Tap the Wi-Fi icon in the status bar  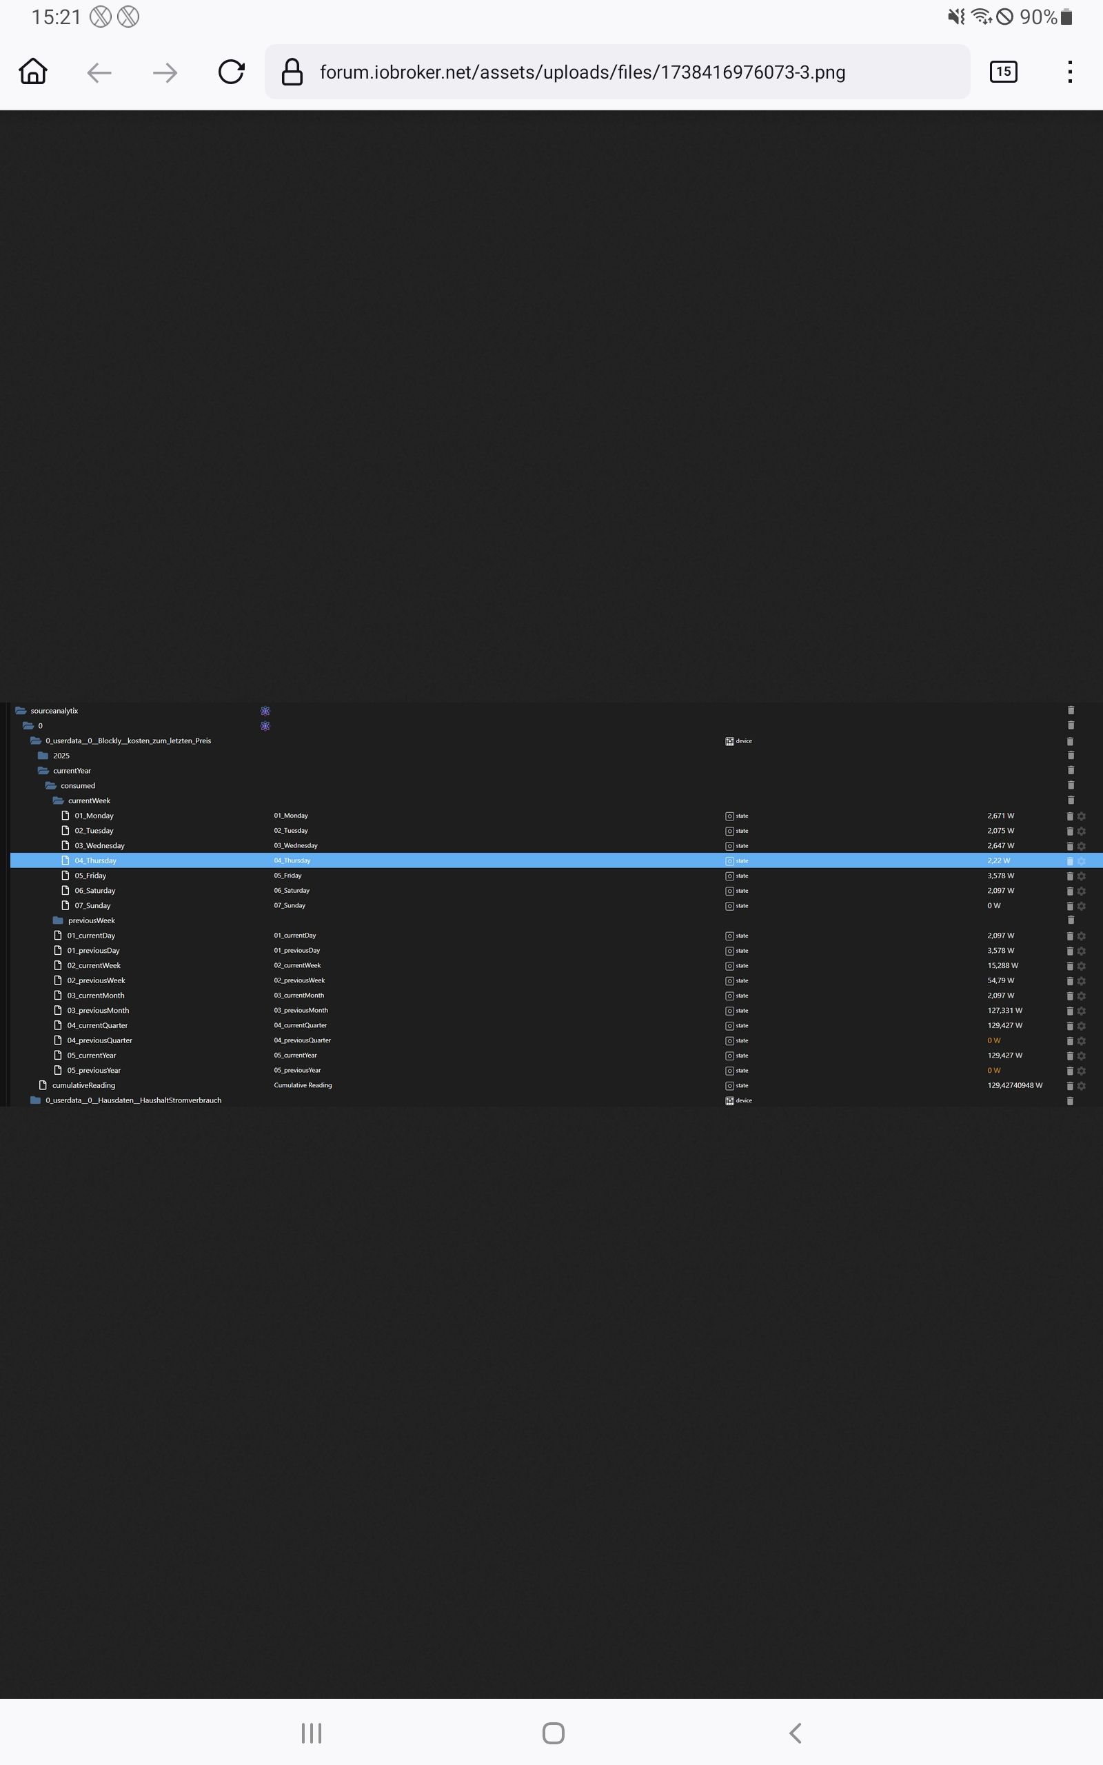[x=981, y=17]
